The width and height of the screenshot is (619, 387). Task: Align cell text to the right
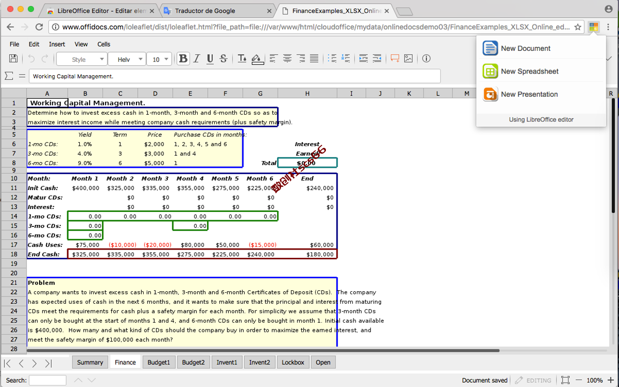[x=300, y=59]
